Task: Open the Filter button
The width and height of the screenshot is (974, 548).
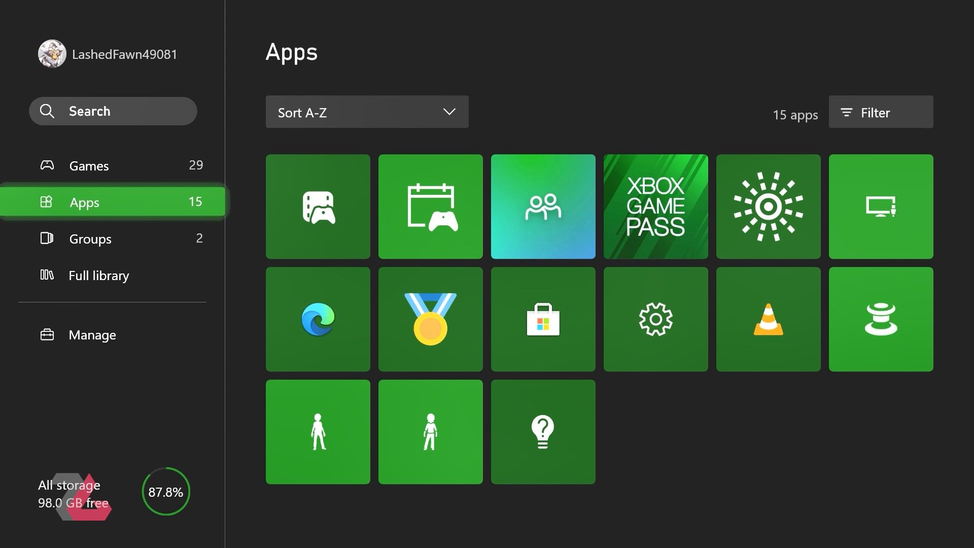Action: 881,112
